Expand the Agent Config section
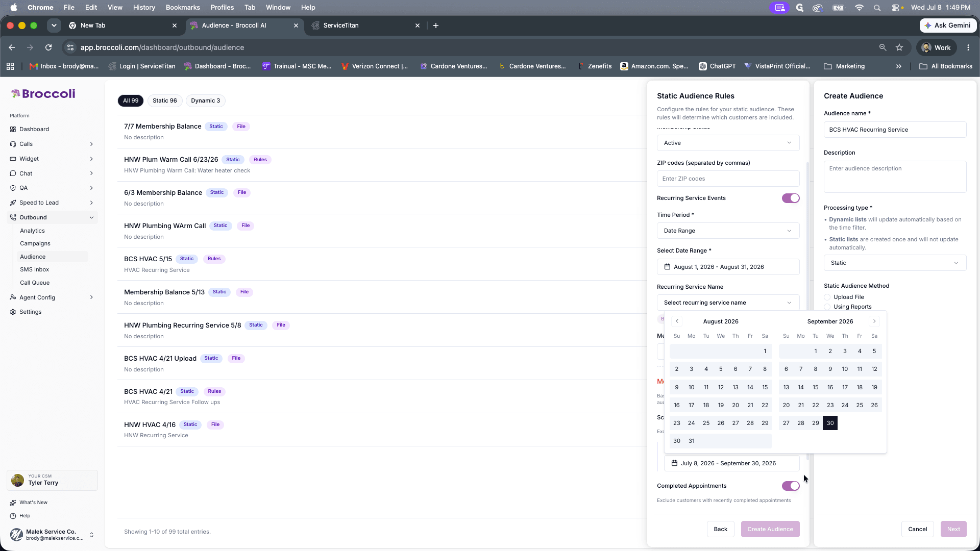 [x=91, y=297]
